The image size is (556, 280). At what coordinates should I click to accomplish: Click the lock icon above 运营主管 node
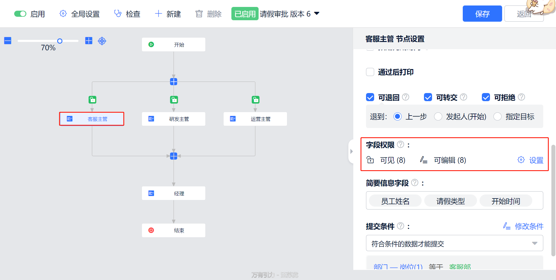pos(255,100)
